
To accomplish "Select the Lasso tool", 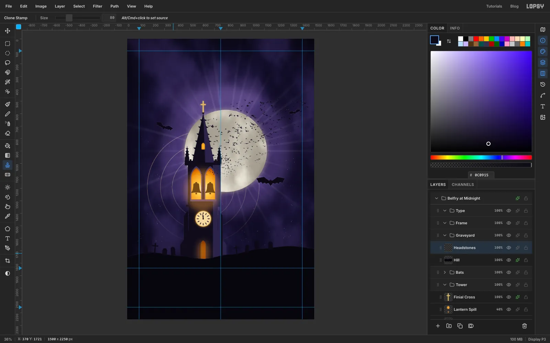I will 8,63.
